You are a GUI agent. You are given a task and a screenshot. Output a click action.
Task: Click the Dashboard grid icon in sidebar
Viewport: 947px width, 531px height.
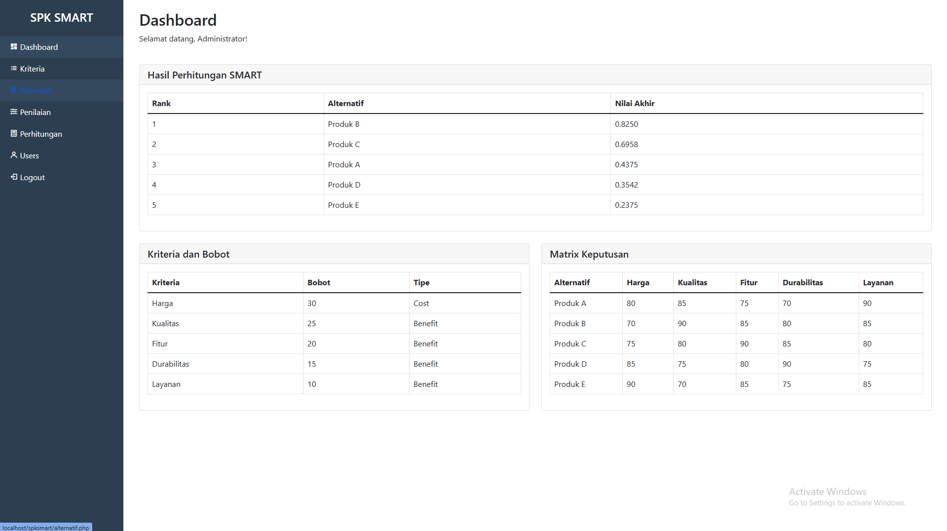pyautogui.click(x=14, y=46)
